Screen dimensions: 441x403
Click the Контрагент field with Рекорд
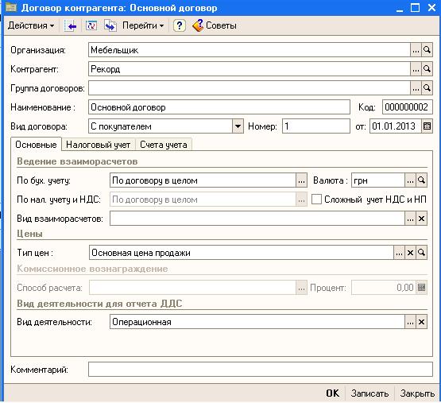pos(250,69)
